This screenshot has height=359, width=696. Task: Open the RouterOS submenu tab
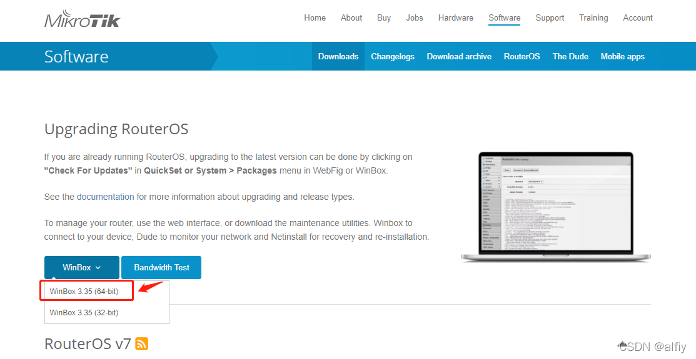pos(522,56)
